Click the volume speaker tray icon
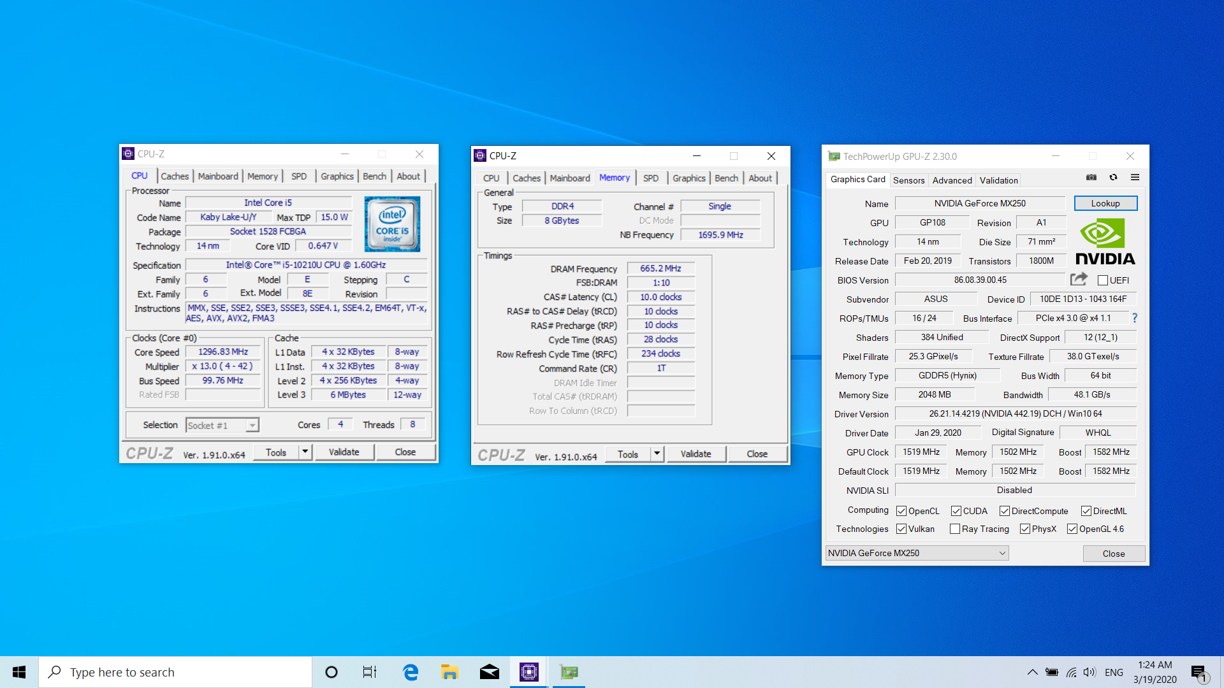The height and width of the screenshot is (688, 1224). pyautogui.click(x=1089, y=672)
